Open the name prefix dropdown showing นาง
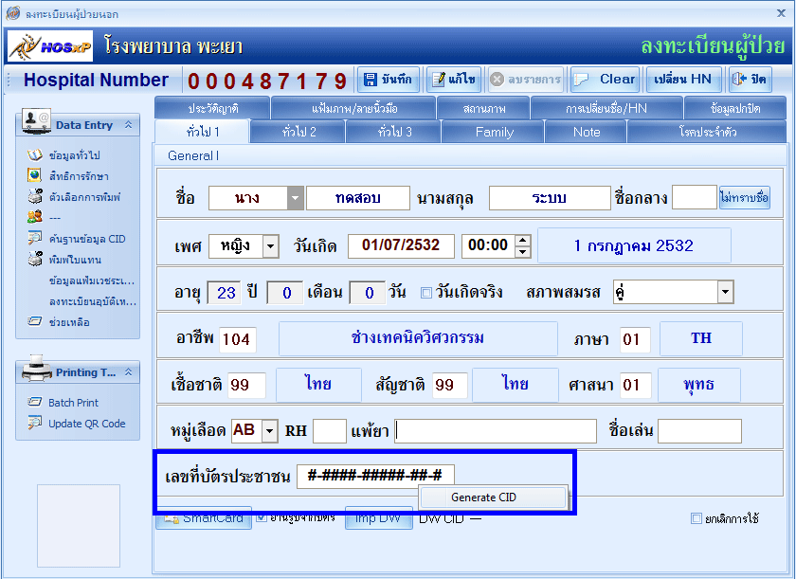 pos(296,198)
